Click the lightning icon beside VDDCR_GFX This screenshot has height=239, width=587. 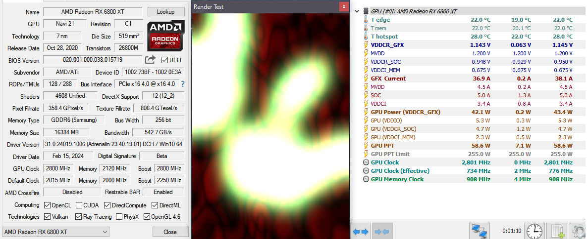pos(366,45)
